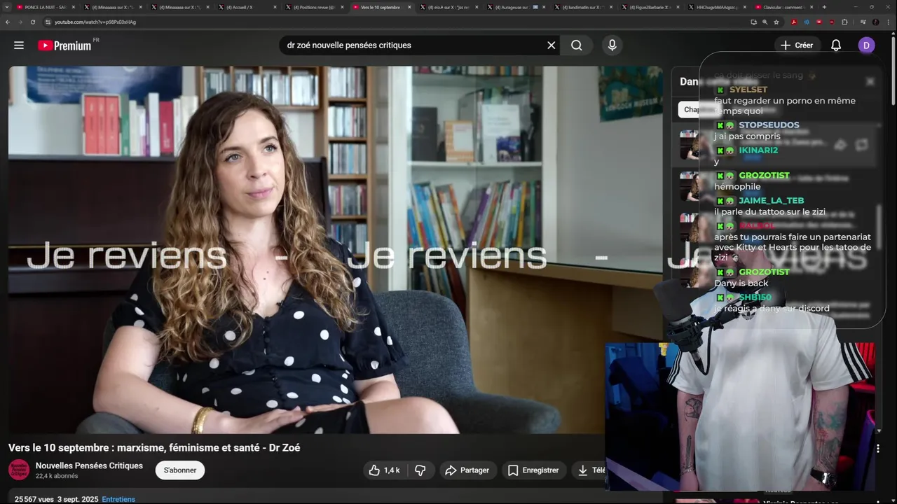This screenshot has width=897, height=504.
Task: Go forward in browser history
Action: [20, 22]
